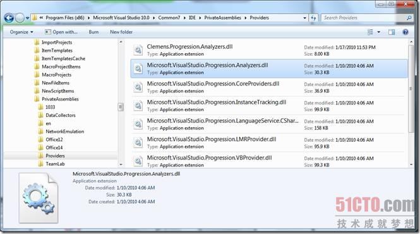Viewport: 420px width, 234px height.
Task: Click the Microsoft Visual Studio 10.0 breadcrumb
Action: [x=121, y=18]
